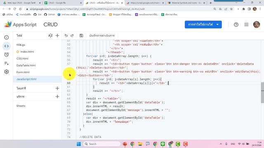This screenshot has height=148, width=264.
Task: Undo the last edit
Action: click(66, 36)
